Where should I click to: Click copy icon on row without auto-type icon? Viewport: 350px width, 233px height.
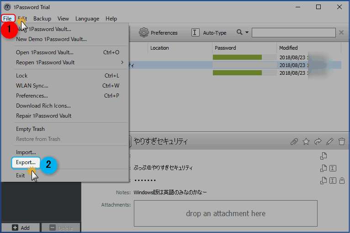(x=323, y=156)
